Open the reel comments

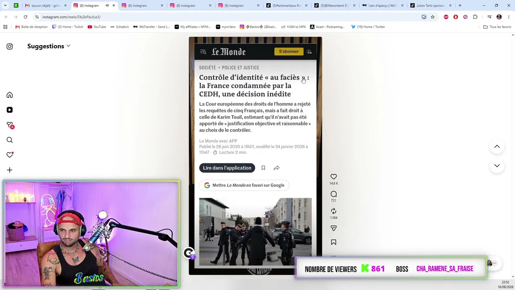pyautogui.click(x=334, y=194)
